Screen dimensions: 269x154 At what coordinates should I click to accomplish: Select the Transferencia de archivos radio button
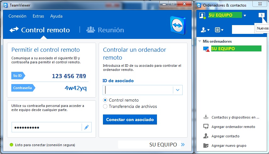[x=105, y=106]
